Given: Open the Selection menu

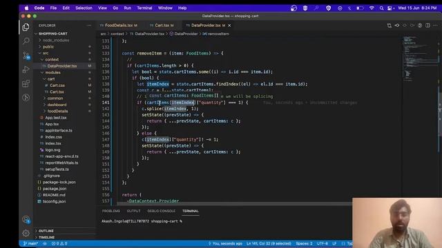Looking at the screenshot, I should pyautogui.click(x=84, y=8).
